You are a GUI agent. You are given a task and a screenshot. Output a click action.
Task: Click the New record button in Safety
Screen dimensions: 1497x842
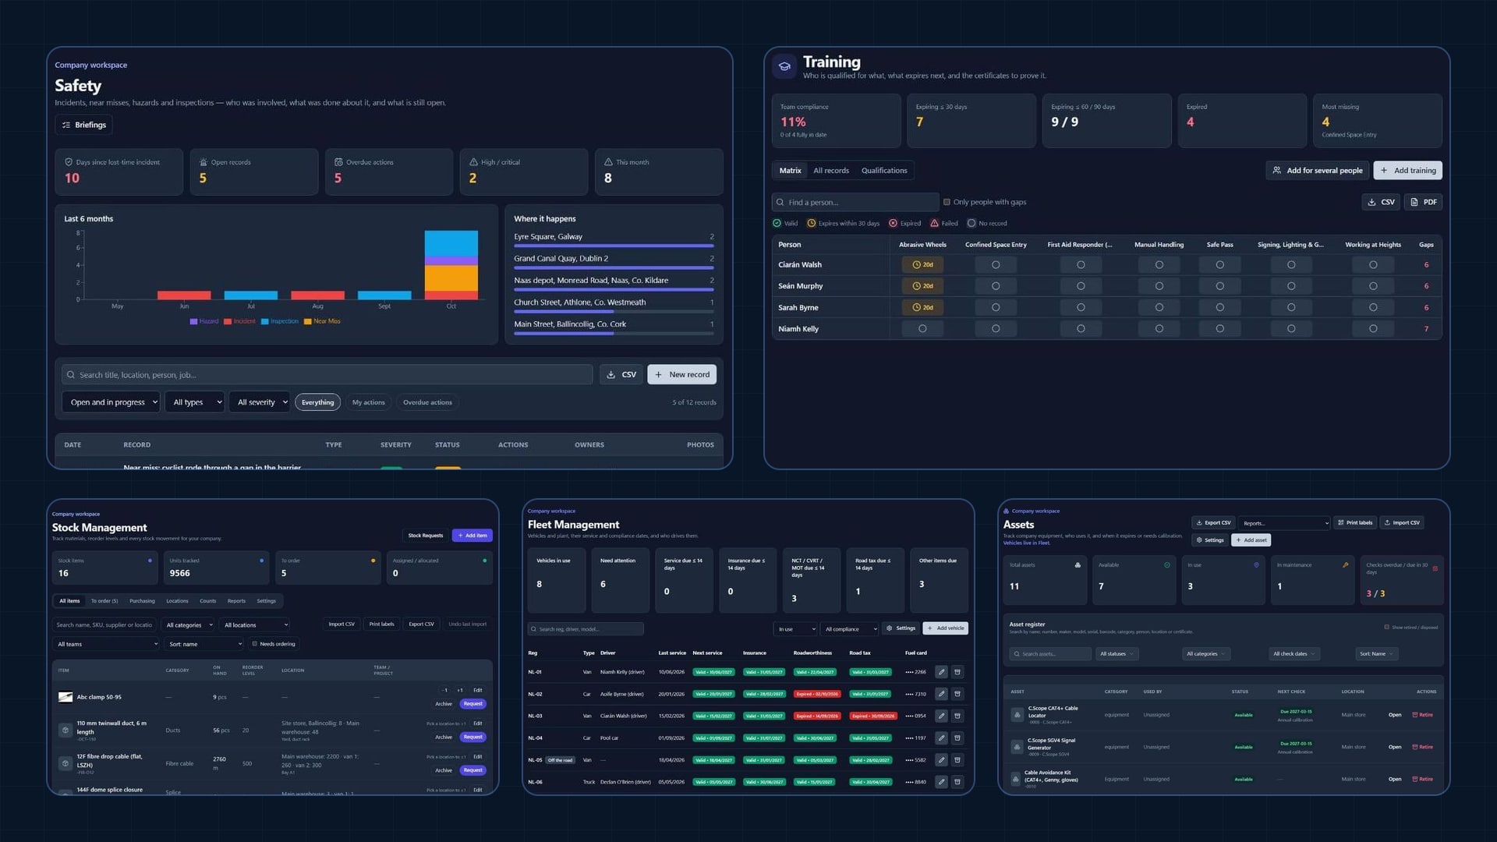pos(681,375)
